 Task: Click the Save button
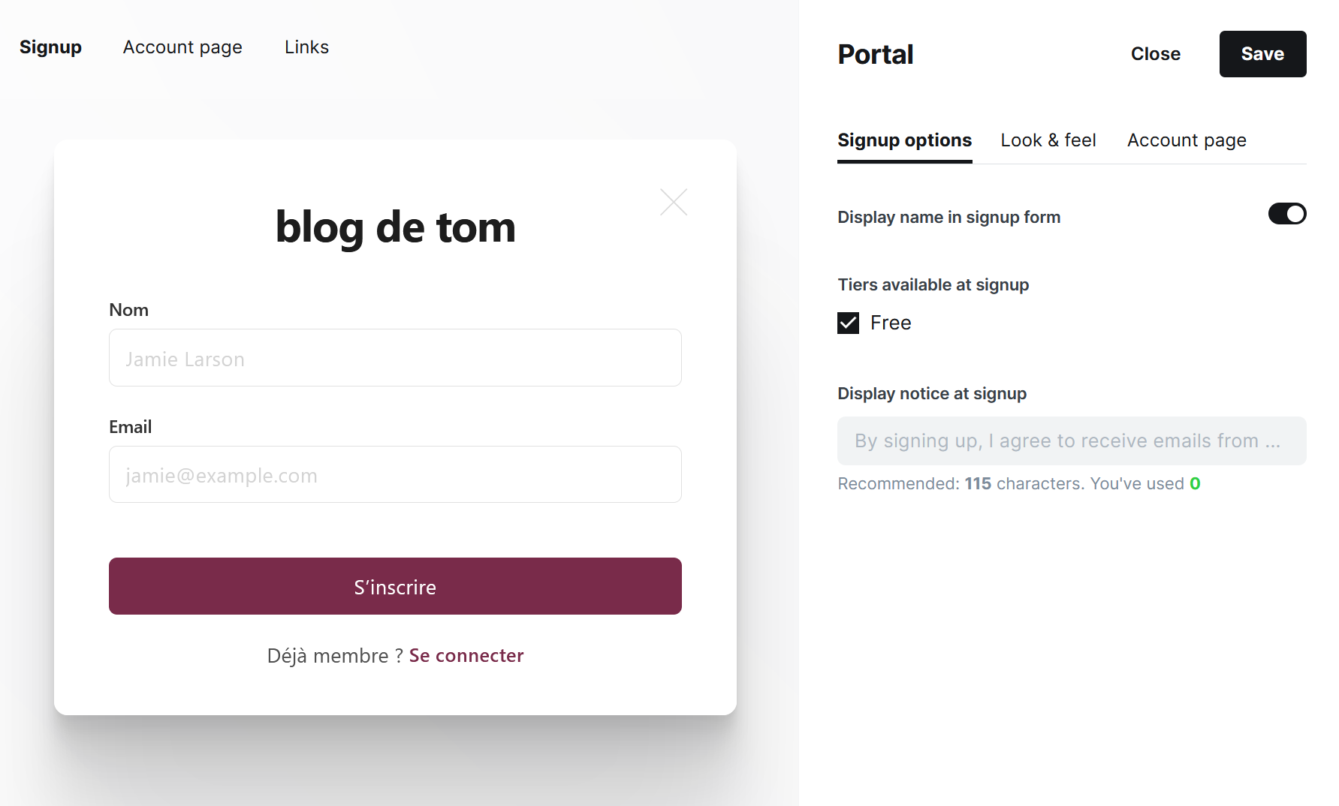[x=1262, y=54]
